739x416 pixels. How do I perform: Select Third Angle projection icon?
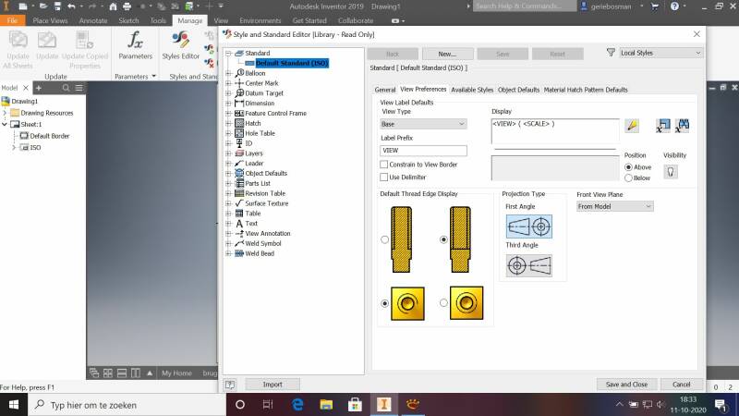coord(530,265)
